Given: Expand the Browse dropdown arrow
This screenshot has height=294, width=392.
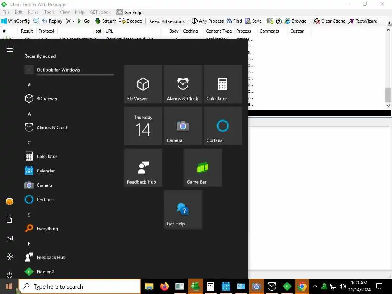Looking at the screenshot, I should click(311, 21).
